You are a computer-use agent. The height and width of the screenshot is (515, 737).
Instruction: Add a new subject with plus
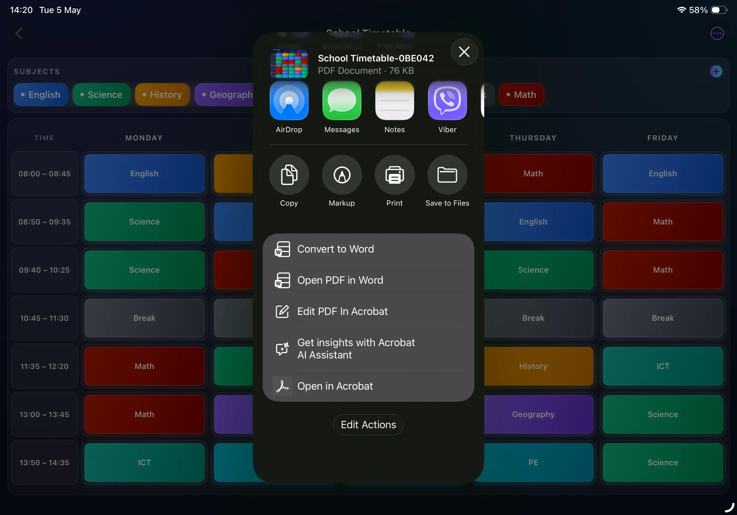click(716, 71)
